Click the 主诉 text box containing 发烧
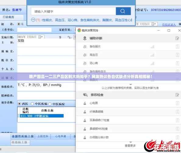The height and width of the screenshot is (153, 181). point(46,42)
